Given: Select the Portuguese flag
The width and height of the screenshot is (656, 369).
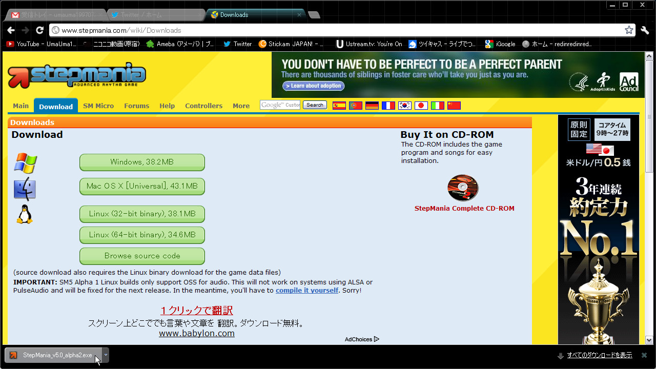Looking at the screenshot, I should coord(356,106).
